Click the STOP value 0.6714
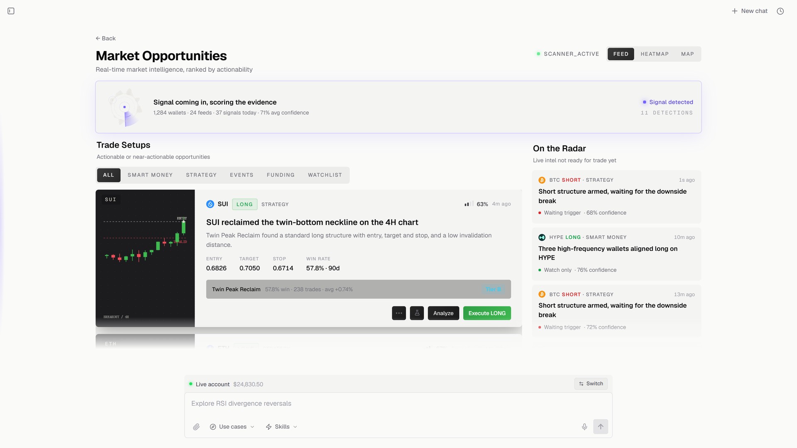 283,268
